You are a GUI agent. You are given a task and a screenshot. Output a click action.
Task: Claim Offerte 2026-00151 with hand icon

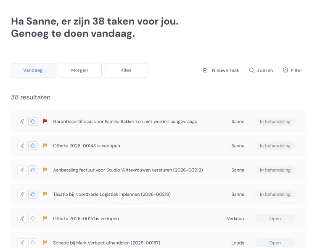(33, 219)
